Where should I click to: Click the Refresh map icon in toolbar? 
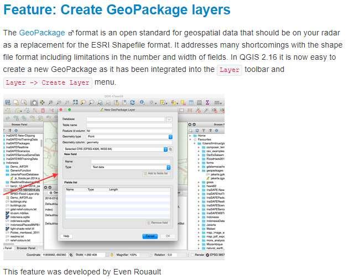[133, 103]
